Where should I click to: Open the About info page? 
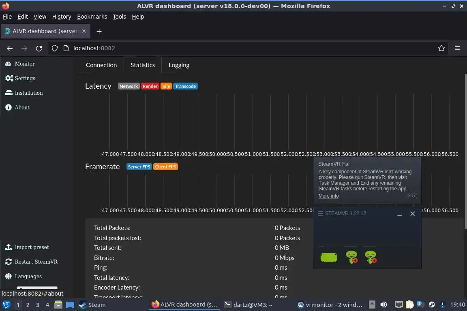click(x=17, y=107)
